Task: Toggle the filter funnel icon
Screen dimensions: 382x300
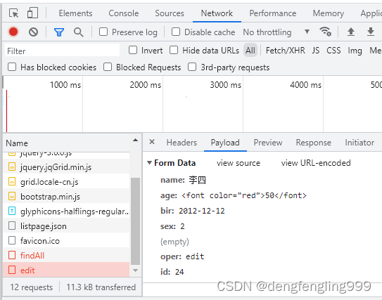Action: point(59,32)
